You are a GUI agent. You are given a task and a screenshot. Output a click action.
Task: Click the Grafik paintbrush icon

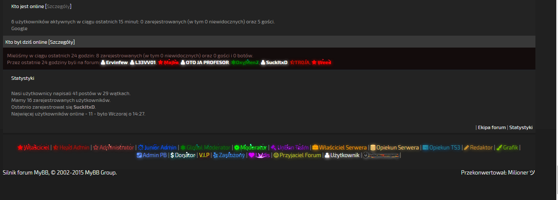(499, 147)
